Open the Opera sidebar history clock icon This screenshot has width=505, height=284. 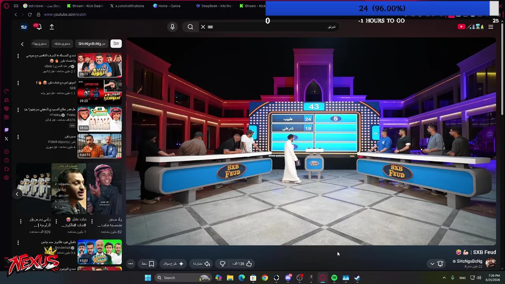pyautogui.click(x=6, y=160)
